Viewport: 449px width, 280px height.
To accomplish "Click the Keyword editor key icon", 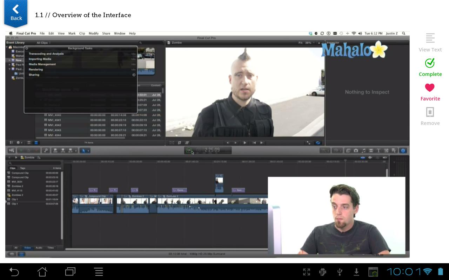I will tap(46, 150).
